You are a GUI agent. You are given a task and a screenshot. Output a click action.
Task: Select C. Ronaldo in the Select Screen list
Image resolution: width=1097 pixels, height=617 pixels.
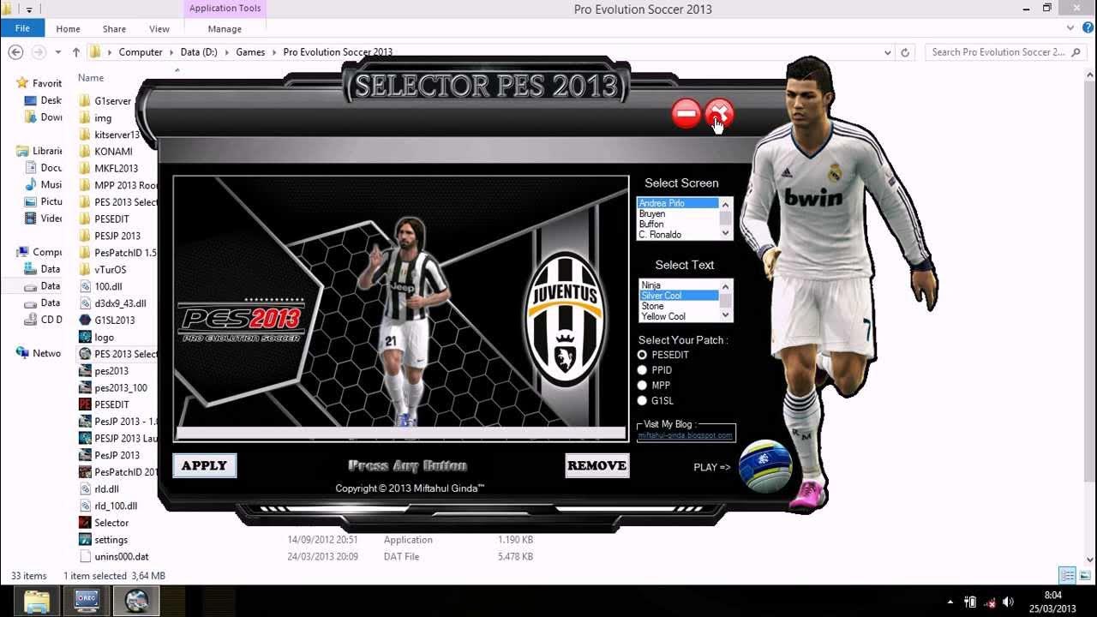pos(678,234)
